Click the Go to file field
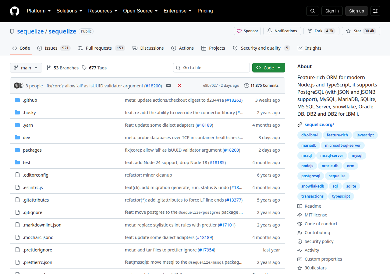 point(211,68)
